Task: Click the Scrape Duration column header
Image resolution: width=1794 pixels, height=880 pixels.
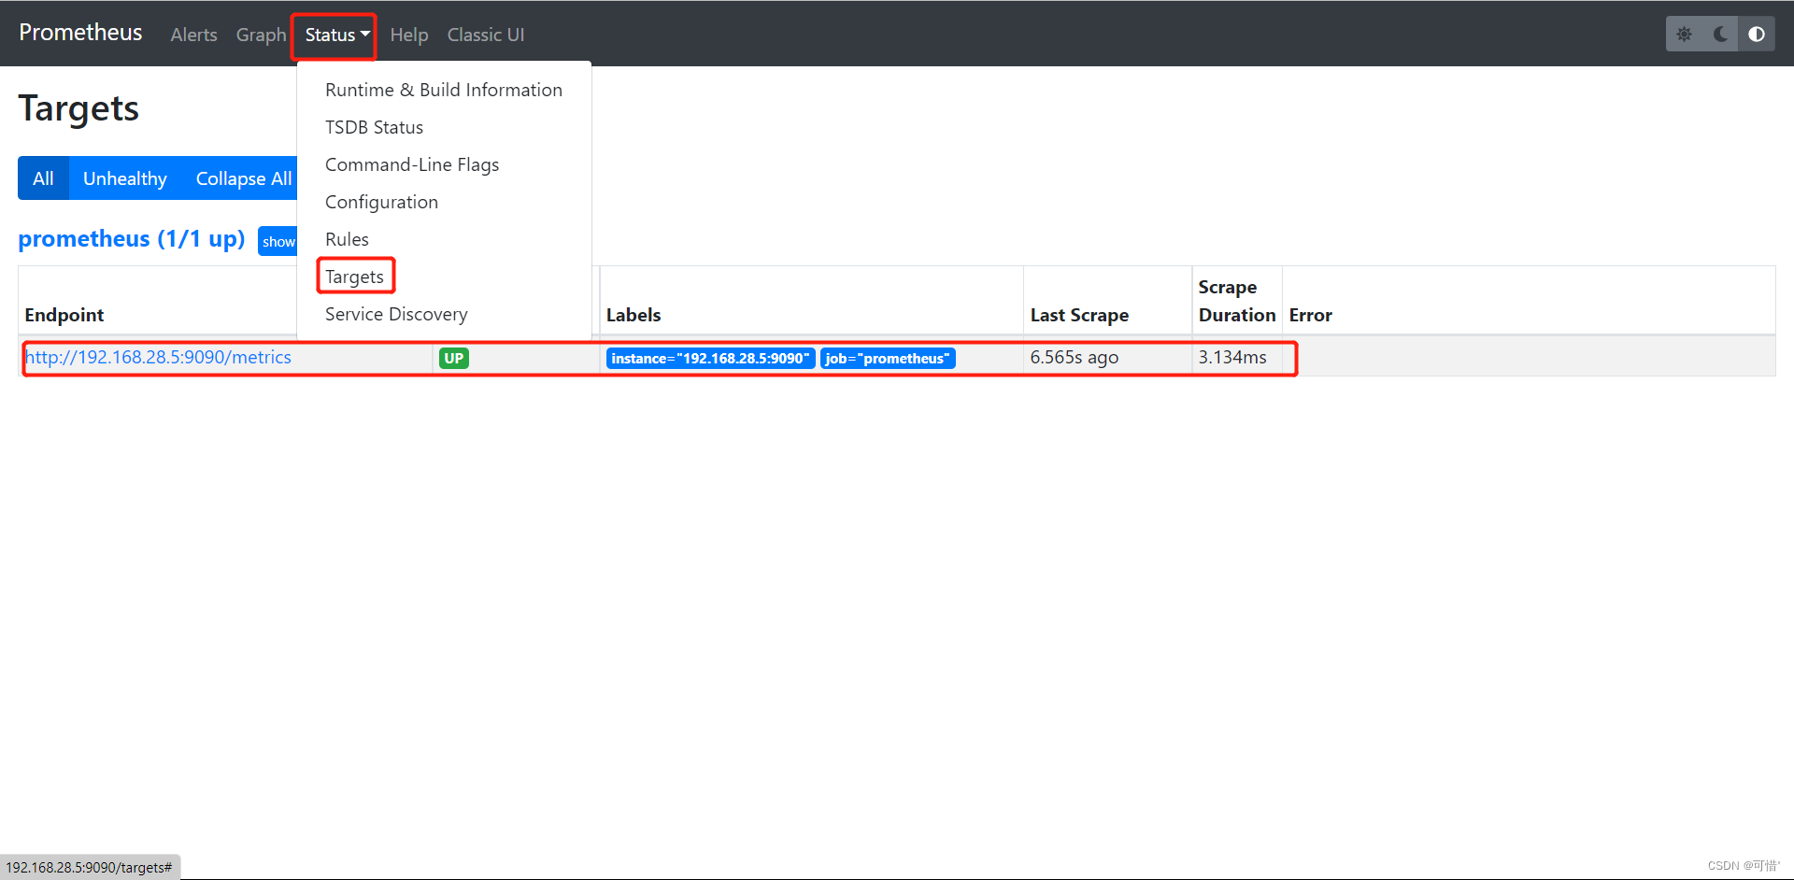Action: point(1237,301)
